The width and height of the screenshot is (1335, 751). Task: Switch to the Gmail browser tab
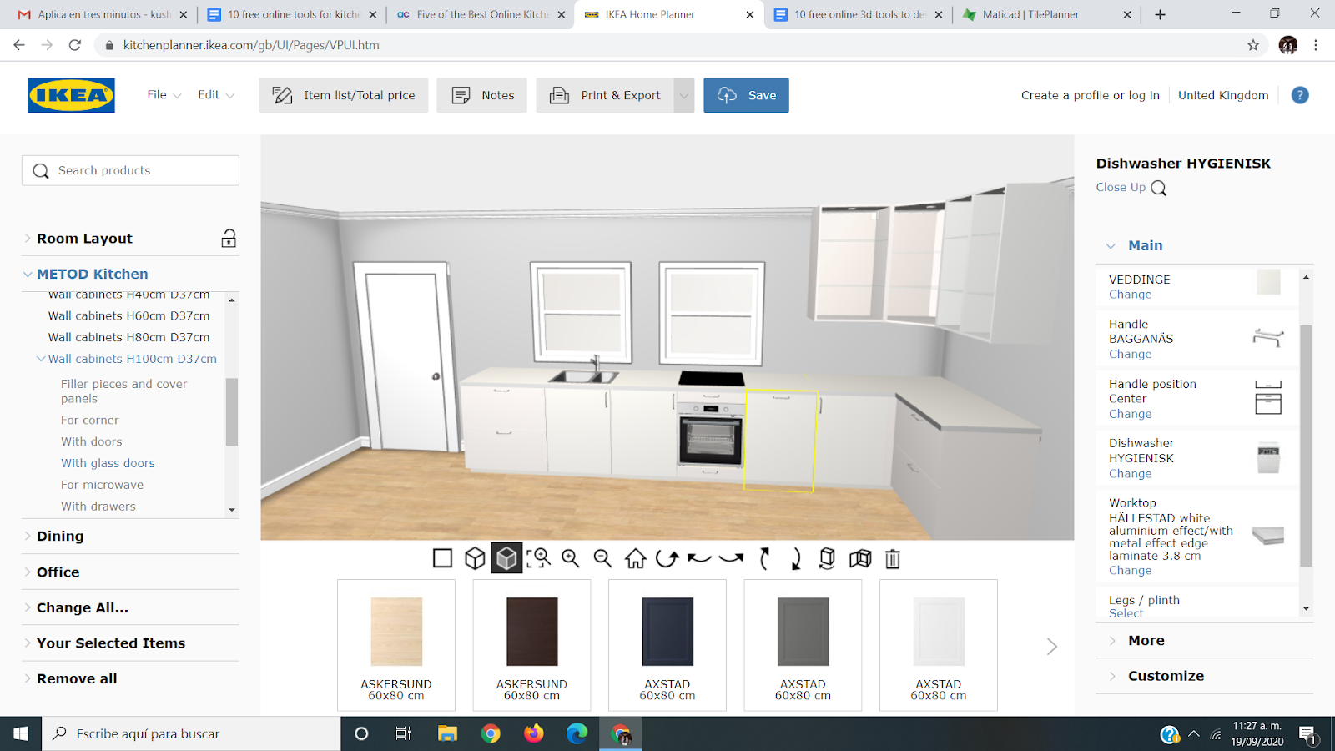[103, 14]
